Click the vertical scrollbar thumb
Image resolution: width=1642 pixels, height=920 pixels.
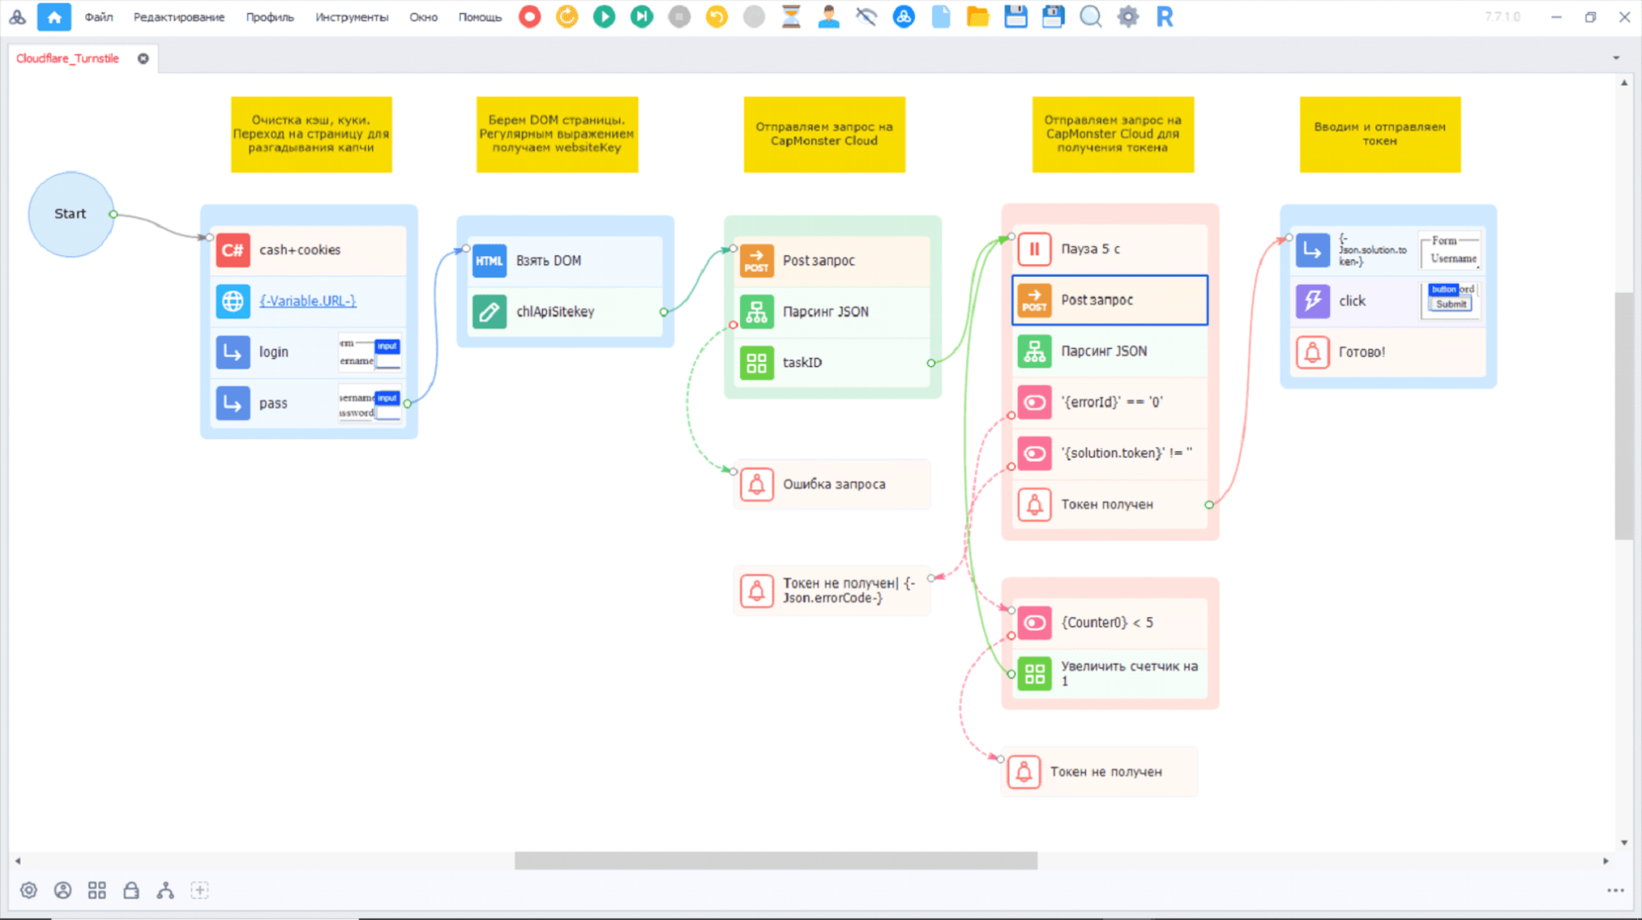(x=1623, y=415)
